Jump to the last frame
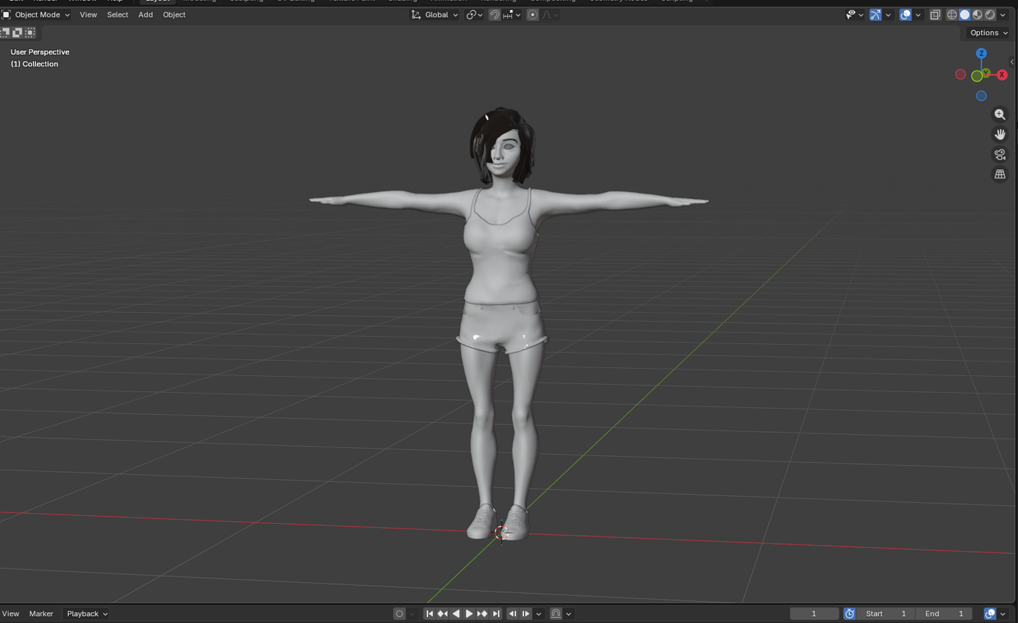Screen dimensions: 1018x623 (x=495, y=613)
